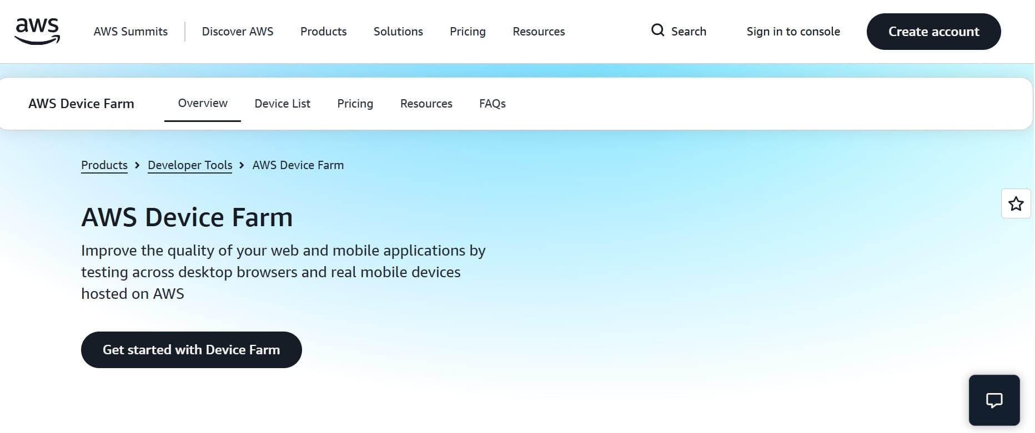Click Get started with Device Farm
Screen dimensions: 1035x433
point(192,350)
